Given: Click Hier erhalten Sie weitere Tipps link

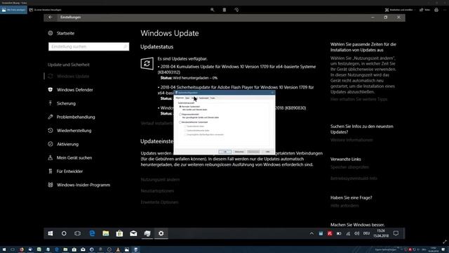Looking at the screenshot, I should [x=358, y=99].
